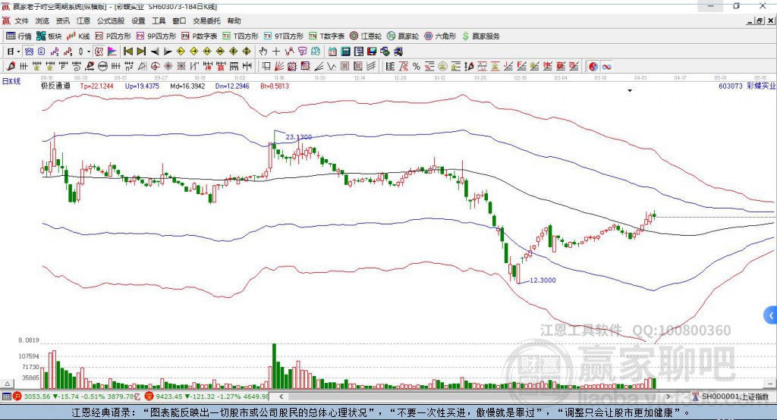
Task: Click the up triangle at volume panel left
Action: tap(7, 384)
